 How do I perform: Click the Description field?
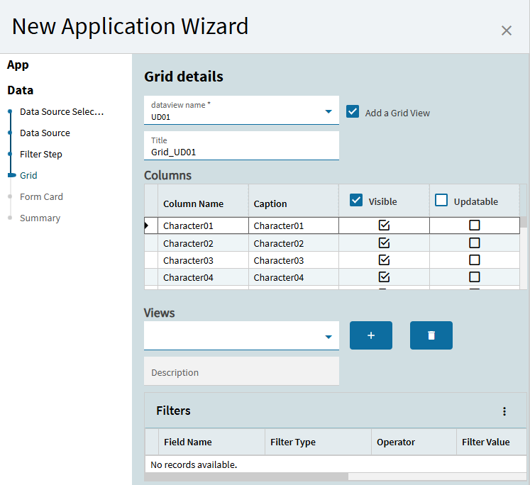click(x=241, y=371)
